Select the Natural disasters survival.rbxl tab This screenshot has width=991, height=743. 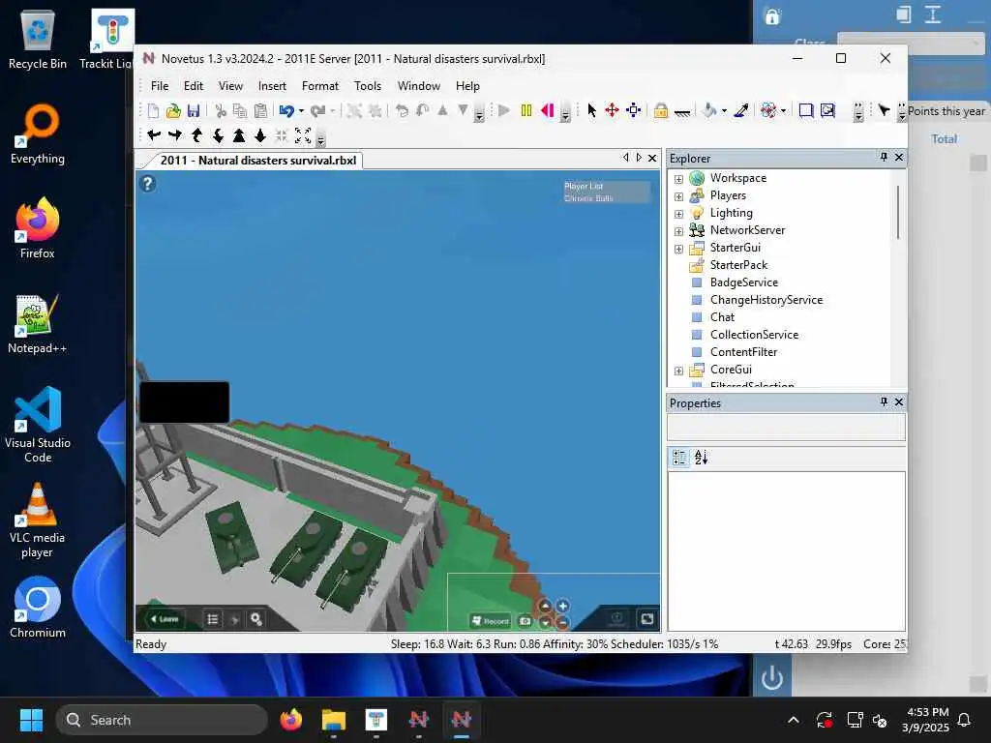(x=257, y=161)
